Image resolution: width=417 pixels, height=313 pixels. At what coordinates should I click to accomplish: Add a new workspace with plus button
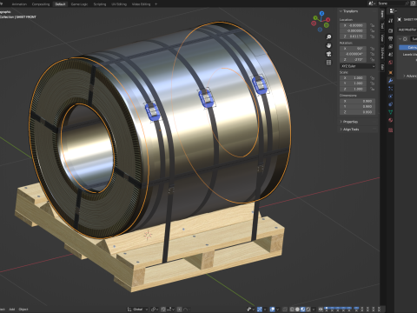(156, 4)
